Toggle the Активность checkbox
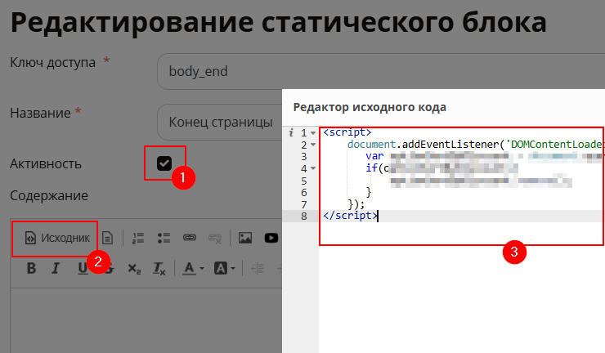Screen dimensions: 605x353 [x=164, y=163]
